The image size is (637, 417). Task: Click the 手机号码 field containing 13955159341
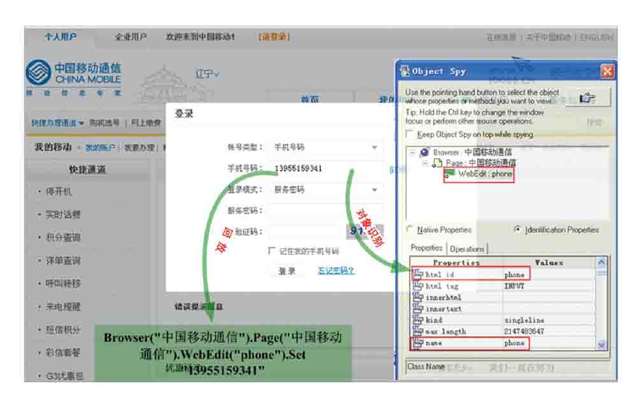pyautogui.click(x=326, y=168)
